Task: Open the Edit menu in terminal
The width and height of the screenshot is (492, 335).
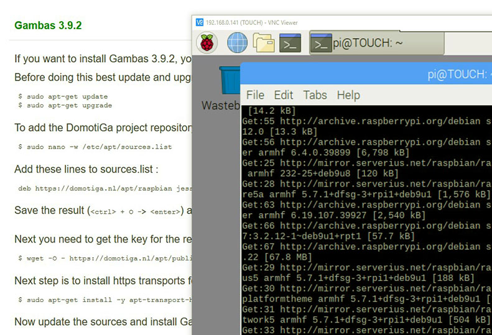Action: (x=284, y=95)
